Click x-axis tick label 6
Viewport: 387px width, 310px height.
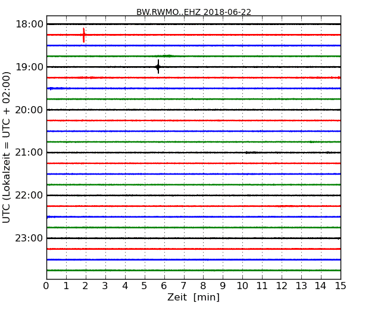point(164,286)
